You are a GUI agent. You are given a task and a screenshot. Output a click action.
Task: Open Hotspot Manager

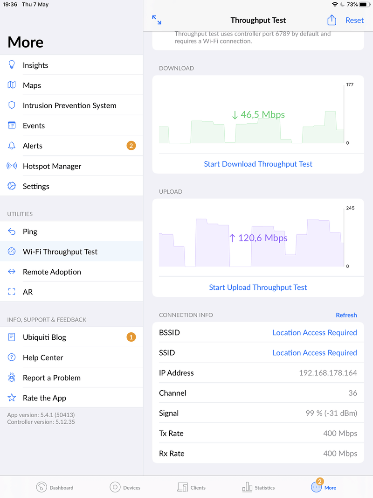click(x=71, y=166)
